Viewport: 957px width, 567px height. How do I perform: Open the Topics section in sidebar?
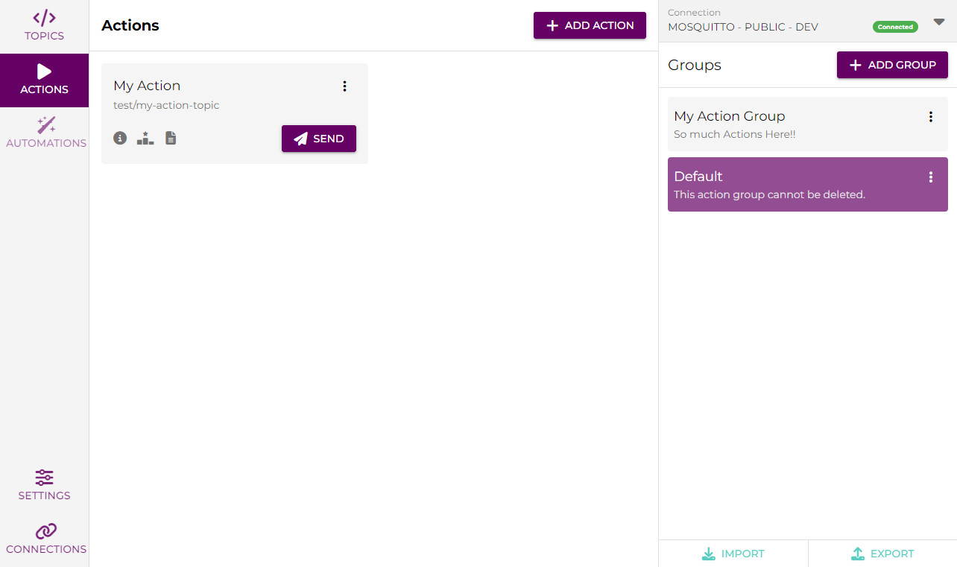pos(44,26)
